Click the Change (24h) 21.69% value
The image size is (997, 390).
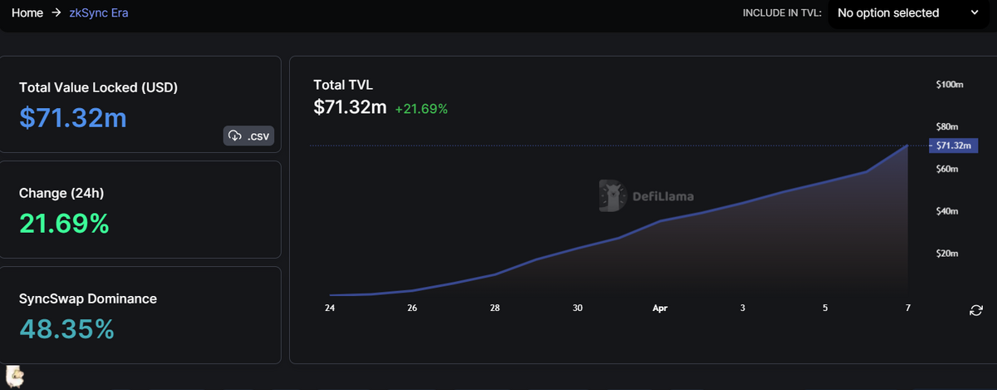(64, 224)
